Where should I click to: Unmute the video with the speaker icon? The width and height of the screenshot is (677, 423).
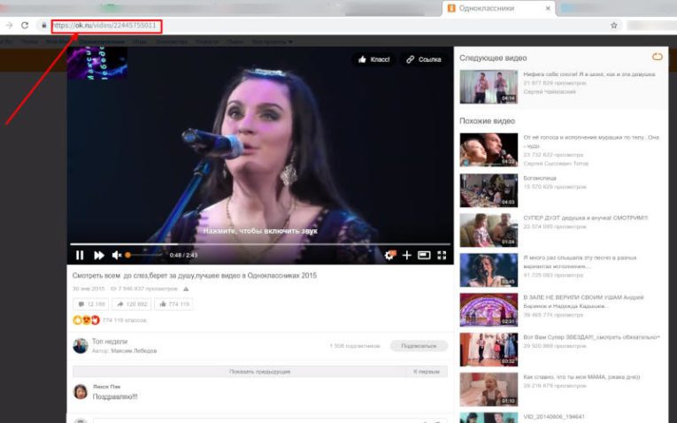coord(117,255)
